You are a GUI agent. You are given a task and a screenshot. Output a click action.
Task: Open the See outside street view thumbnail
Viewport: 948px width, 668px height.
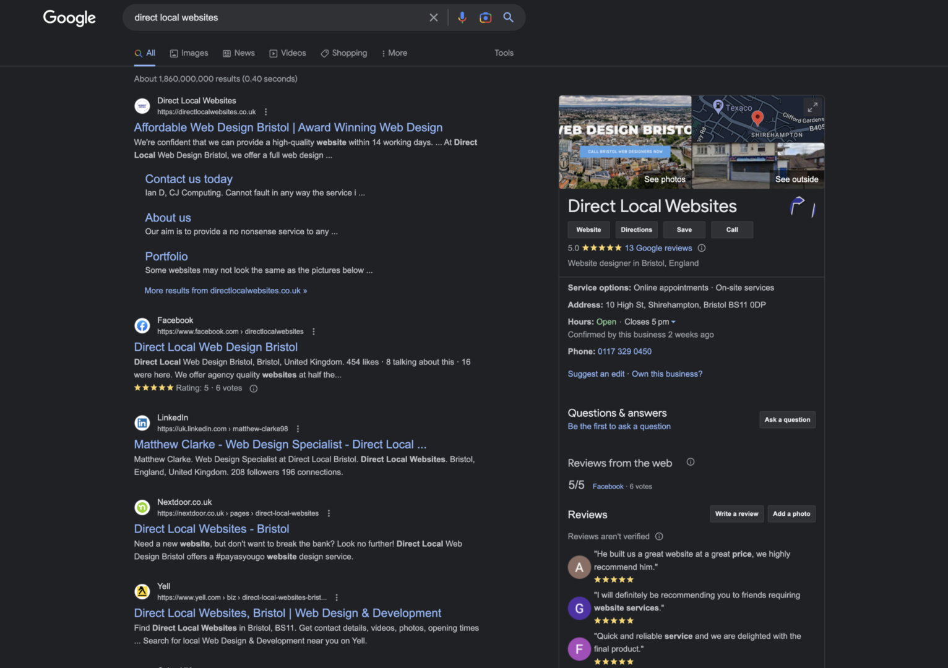(759, 166)
